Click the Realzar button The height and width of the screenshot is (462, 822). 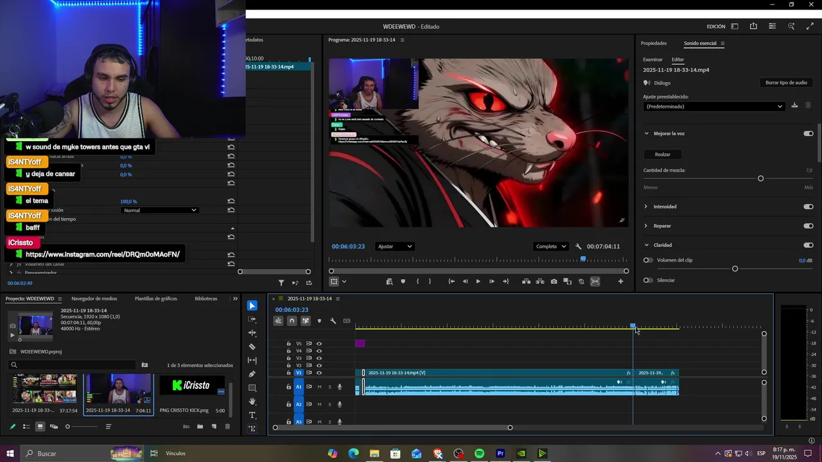(663, 155)
